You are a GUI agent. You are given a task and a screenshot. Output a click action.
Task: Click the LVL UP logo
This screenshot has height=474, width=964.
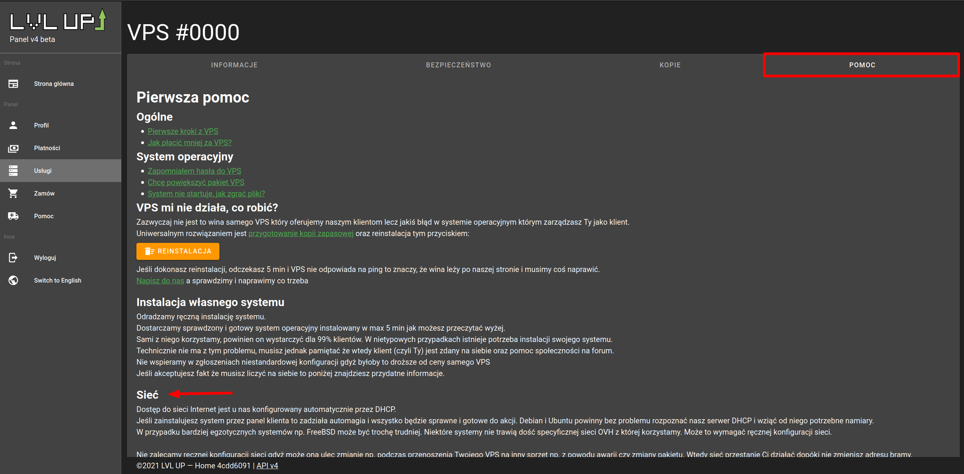coord(58,21)
